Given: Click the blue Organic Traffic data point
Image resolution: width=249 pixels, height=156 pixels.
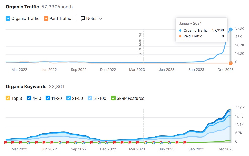Looking at the screenshot, I should (231, 30).
